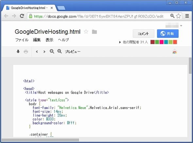This screenshot has width=193, height=143.
Task: Close the GoogleDriveHosting.html tab
Action: pyautogui.click(x=52, y=8)
